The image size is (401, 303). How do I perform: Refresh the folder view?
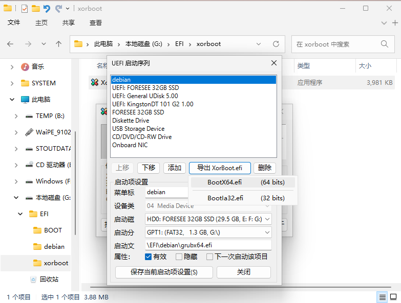click(276, 44)
